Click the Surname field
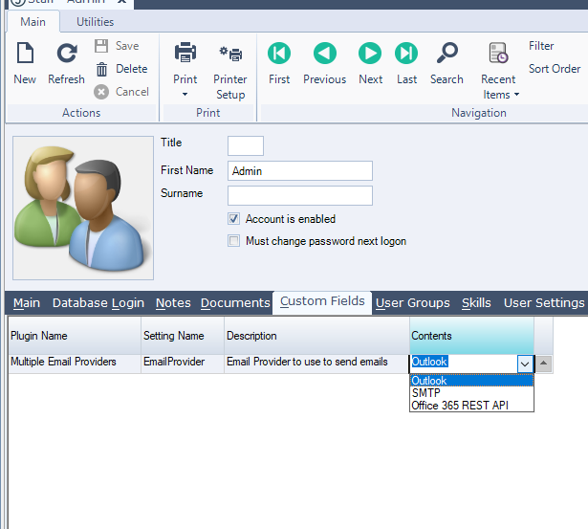The width and height of the screenshot is (588, 529). [x=300, y=195]
